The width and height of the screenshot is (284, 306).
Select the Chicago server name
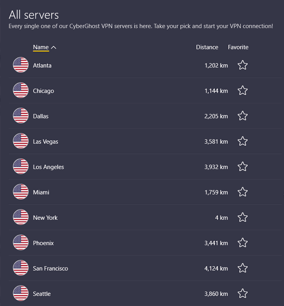(x=43, y=91)
